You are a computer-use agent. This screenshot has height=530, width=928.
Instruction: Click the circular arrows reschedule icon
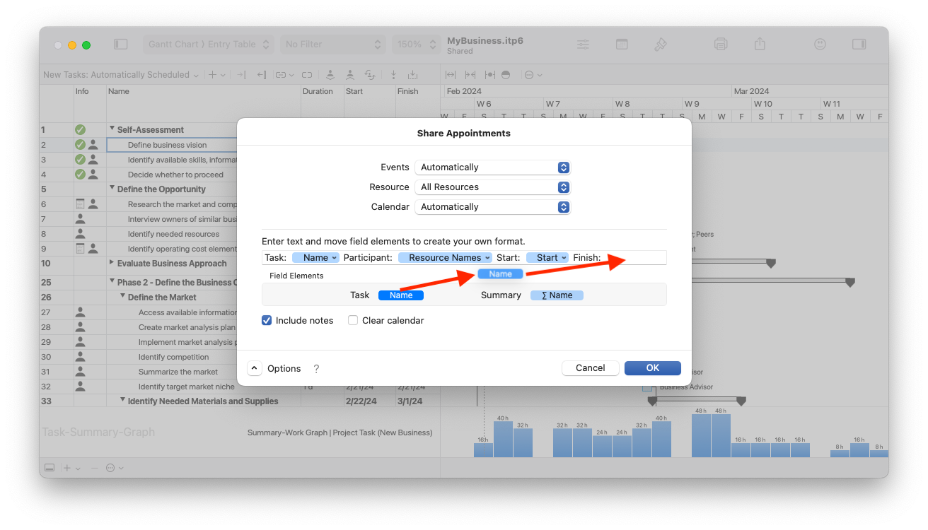click(x=370, y=74)
